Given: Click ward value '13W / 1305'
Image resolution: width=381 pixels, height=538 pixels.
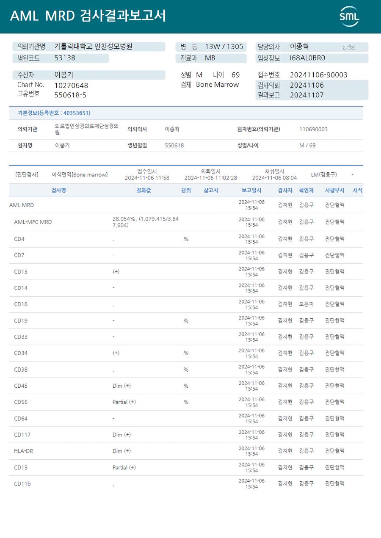Looking at the screenshot, I should [224, 47].
